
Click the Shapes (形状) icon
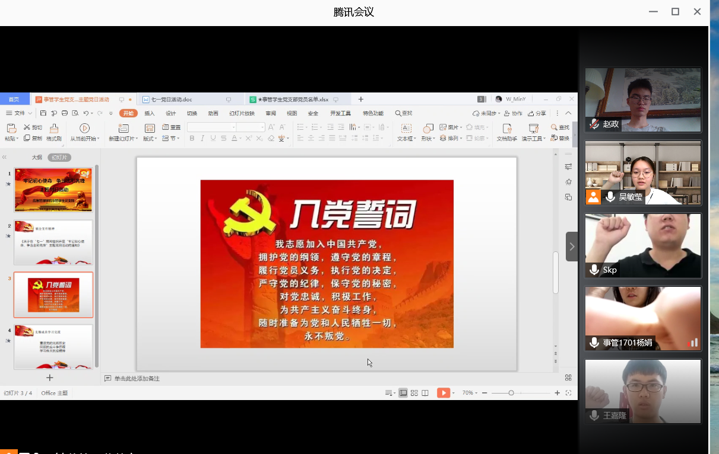(x=428, y=128)
